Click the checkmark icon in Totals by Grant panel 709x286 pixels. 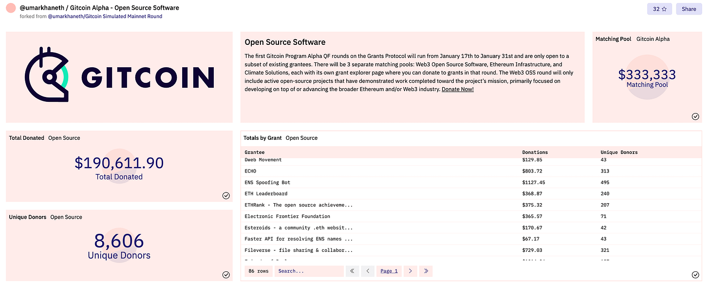tap(695, 275)
